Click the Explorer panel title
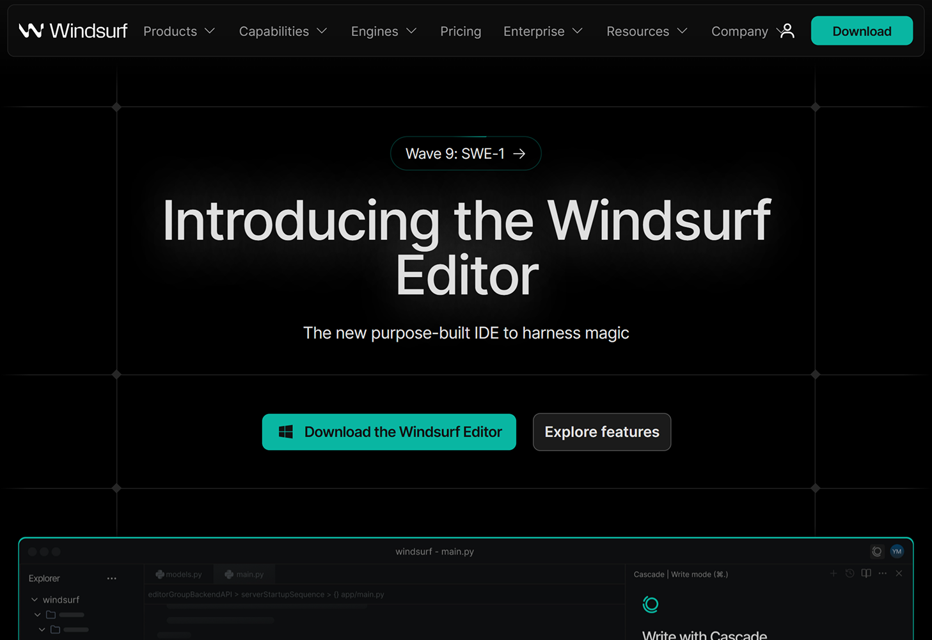The width and height of the screenshot is (932, 640). tap(44, 579)
